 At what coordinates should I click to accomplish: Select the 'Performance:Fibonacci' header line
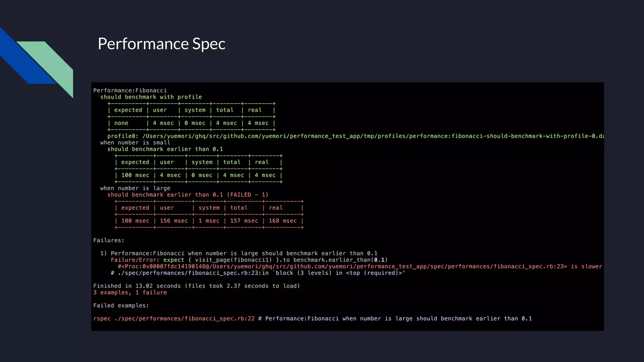coord(130,90)
